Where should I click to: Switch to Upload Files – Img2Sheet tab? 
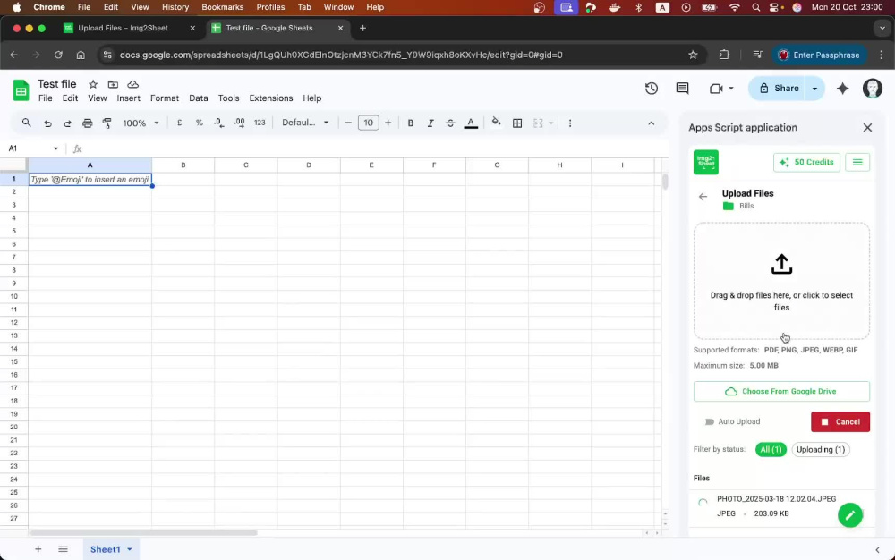coord(122,28)
